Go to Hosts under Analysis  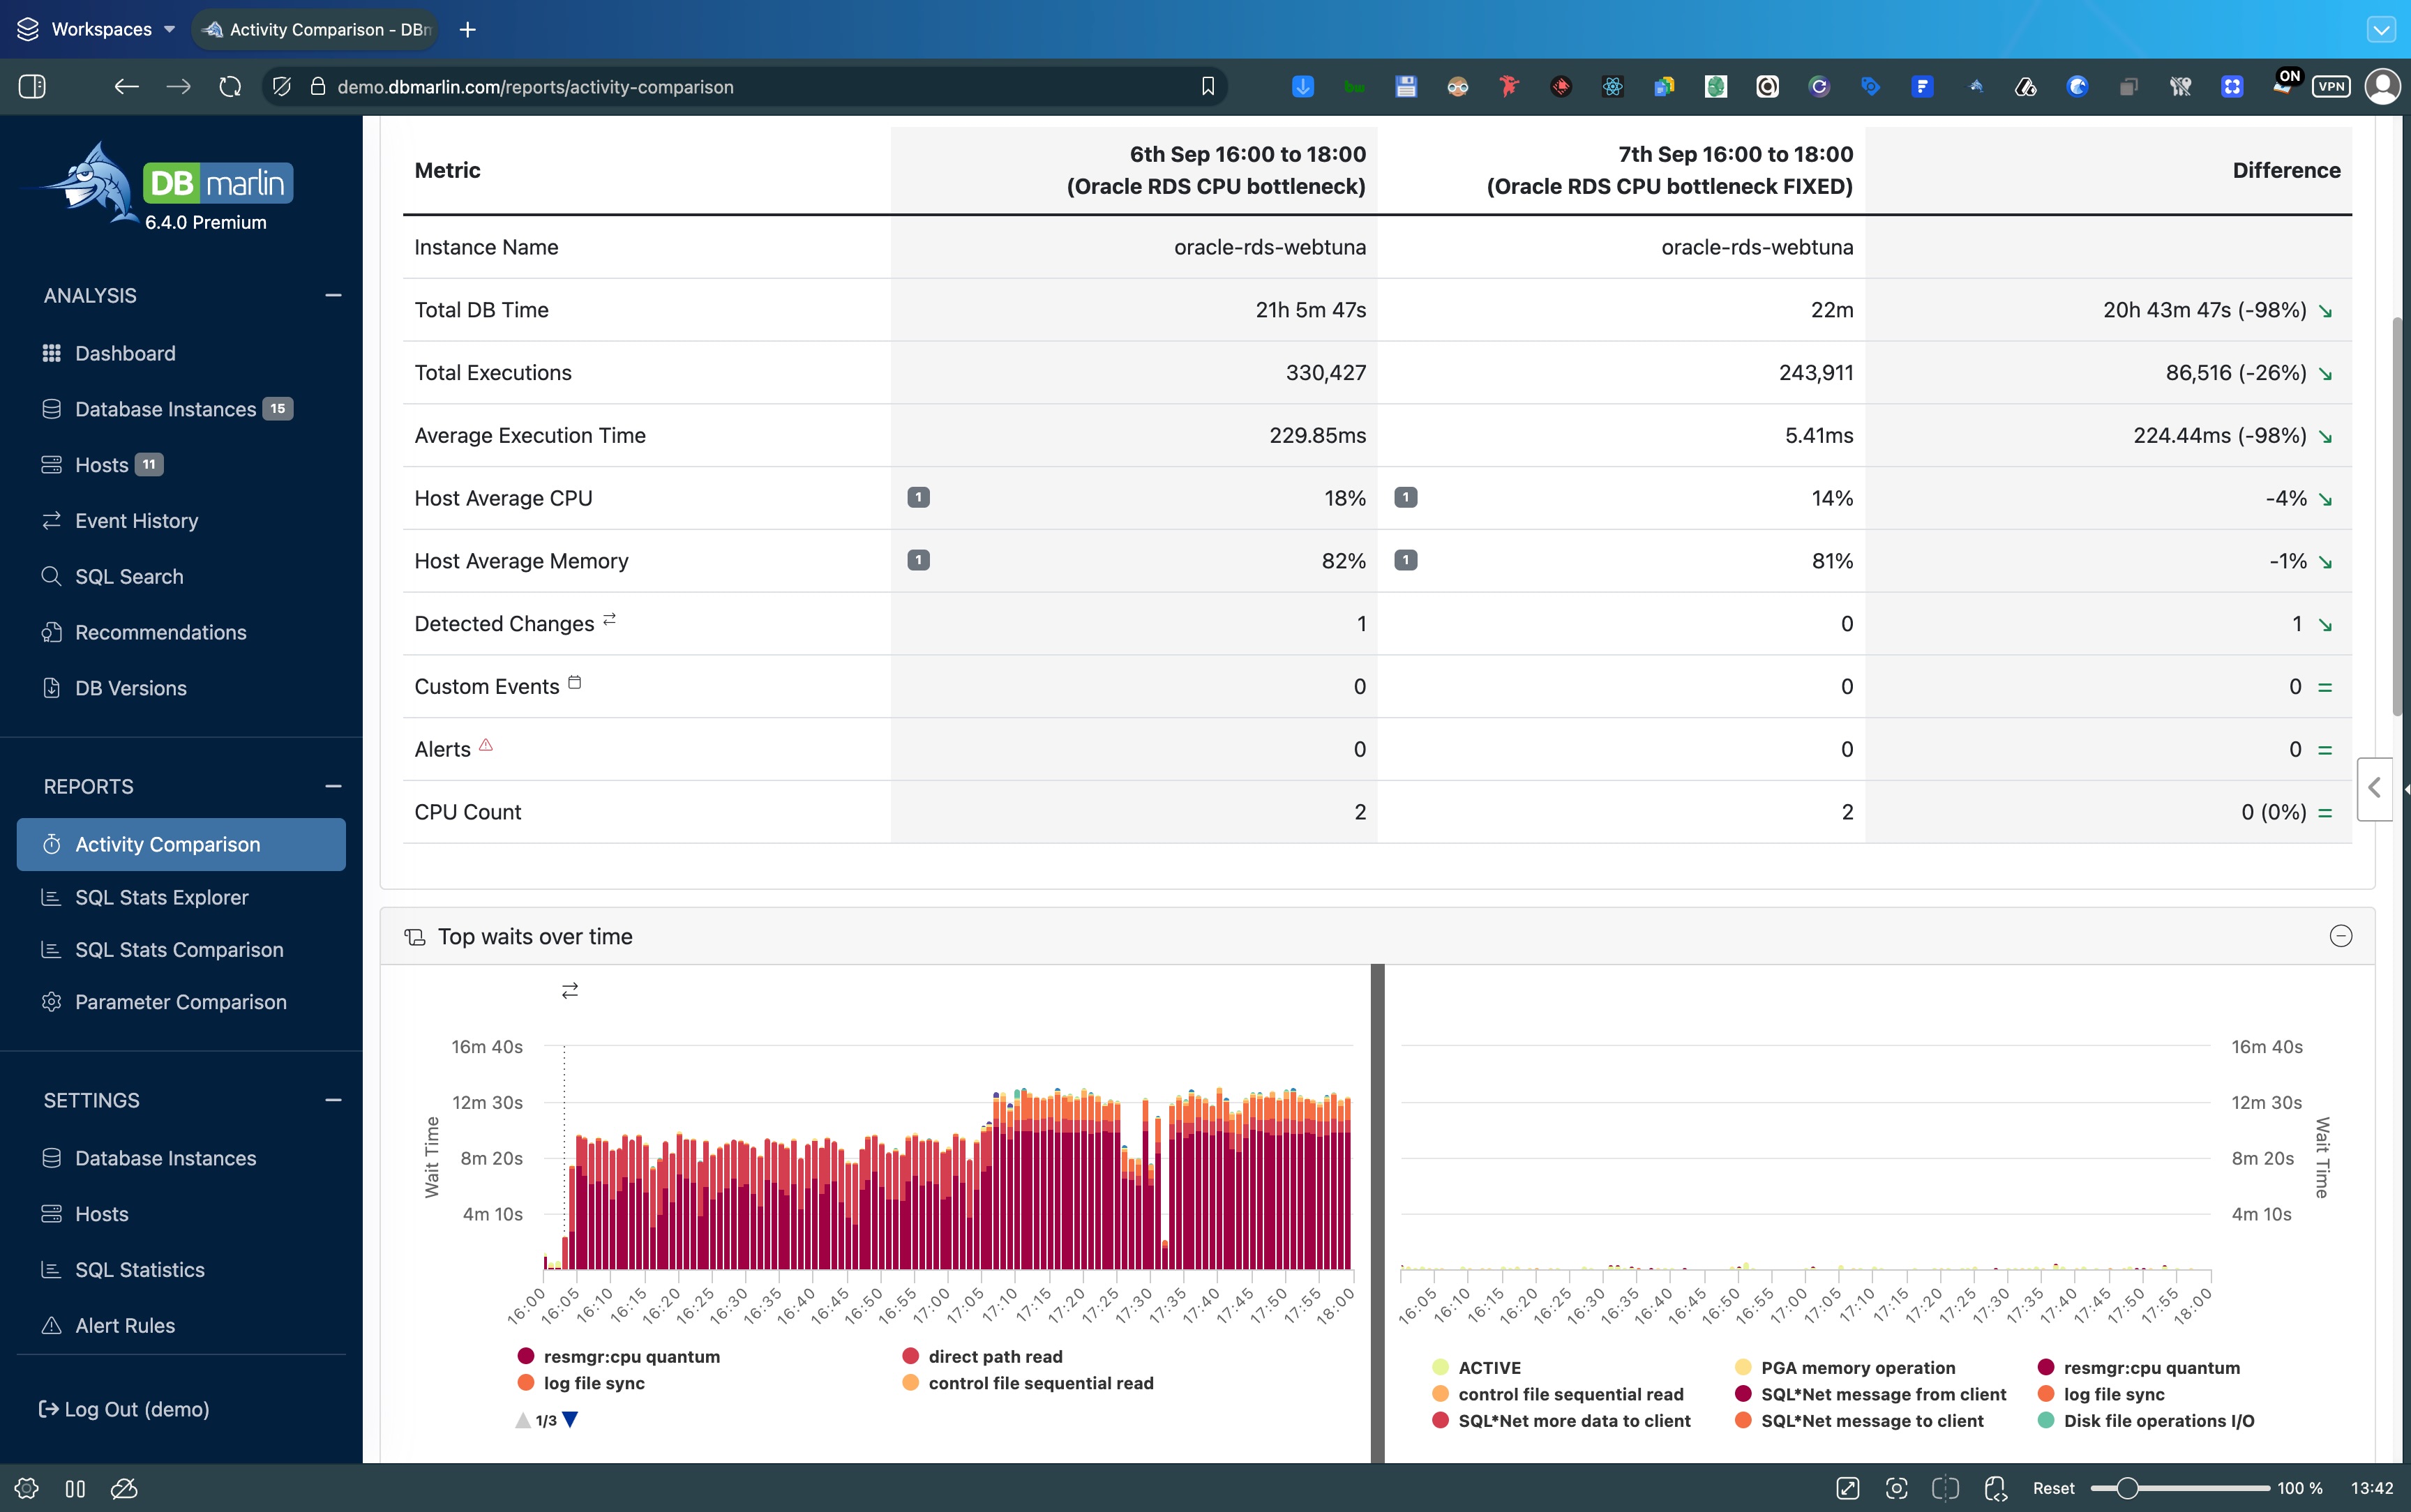pos(102,465)
